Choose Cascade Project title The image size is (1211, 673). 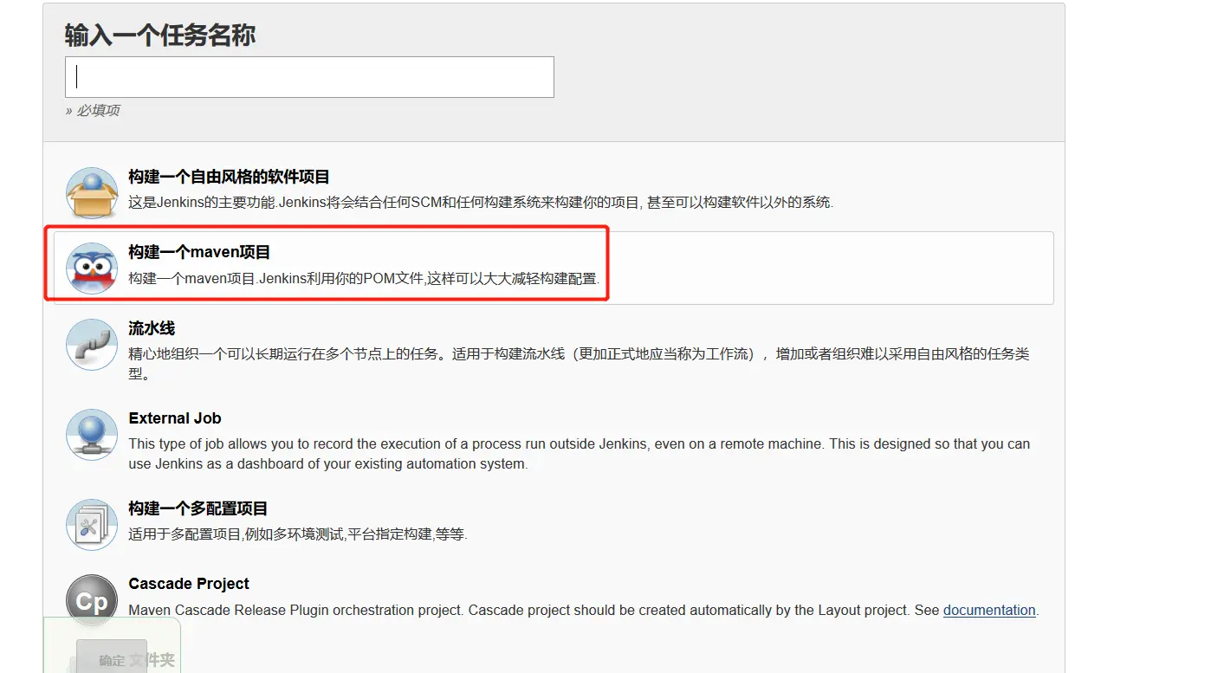(x=189, y=584)
